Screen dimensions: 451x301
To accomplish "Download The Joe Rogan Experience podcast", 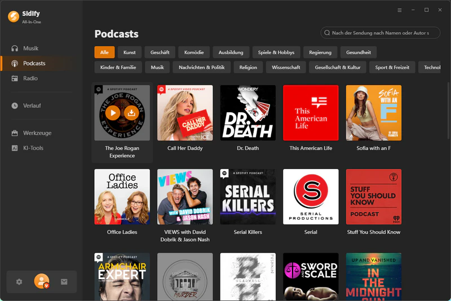I will pyautogui.click(x=131, y=113).
